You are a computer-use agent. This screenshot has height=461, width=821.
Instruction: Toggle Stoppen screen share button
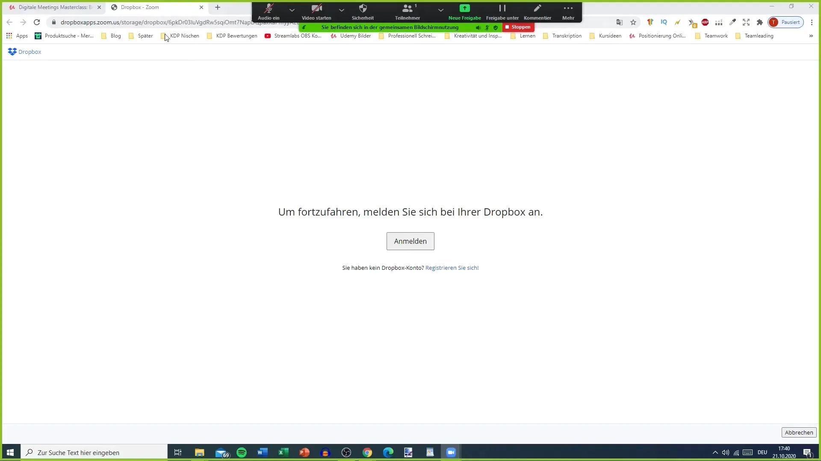click(517, 27)
